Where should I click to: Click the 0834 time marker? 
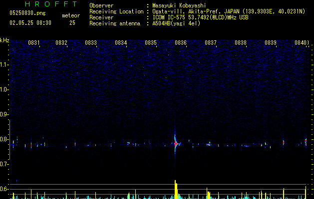coord(121,43)
